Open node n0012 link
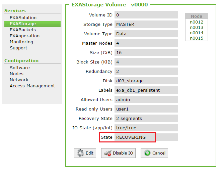Image resolution: width=219 pixels, height=171 pixels. click(x=197, y=22)
